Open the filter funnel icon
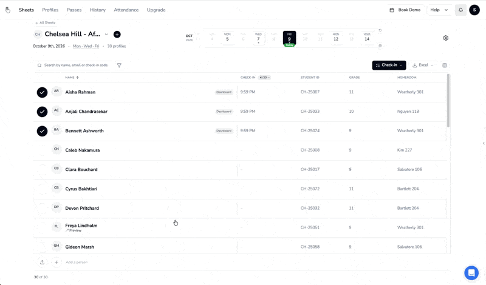Viewport: 486px width, 285px height. (119, 65)
